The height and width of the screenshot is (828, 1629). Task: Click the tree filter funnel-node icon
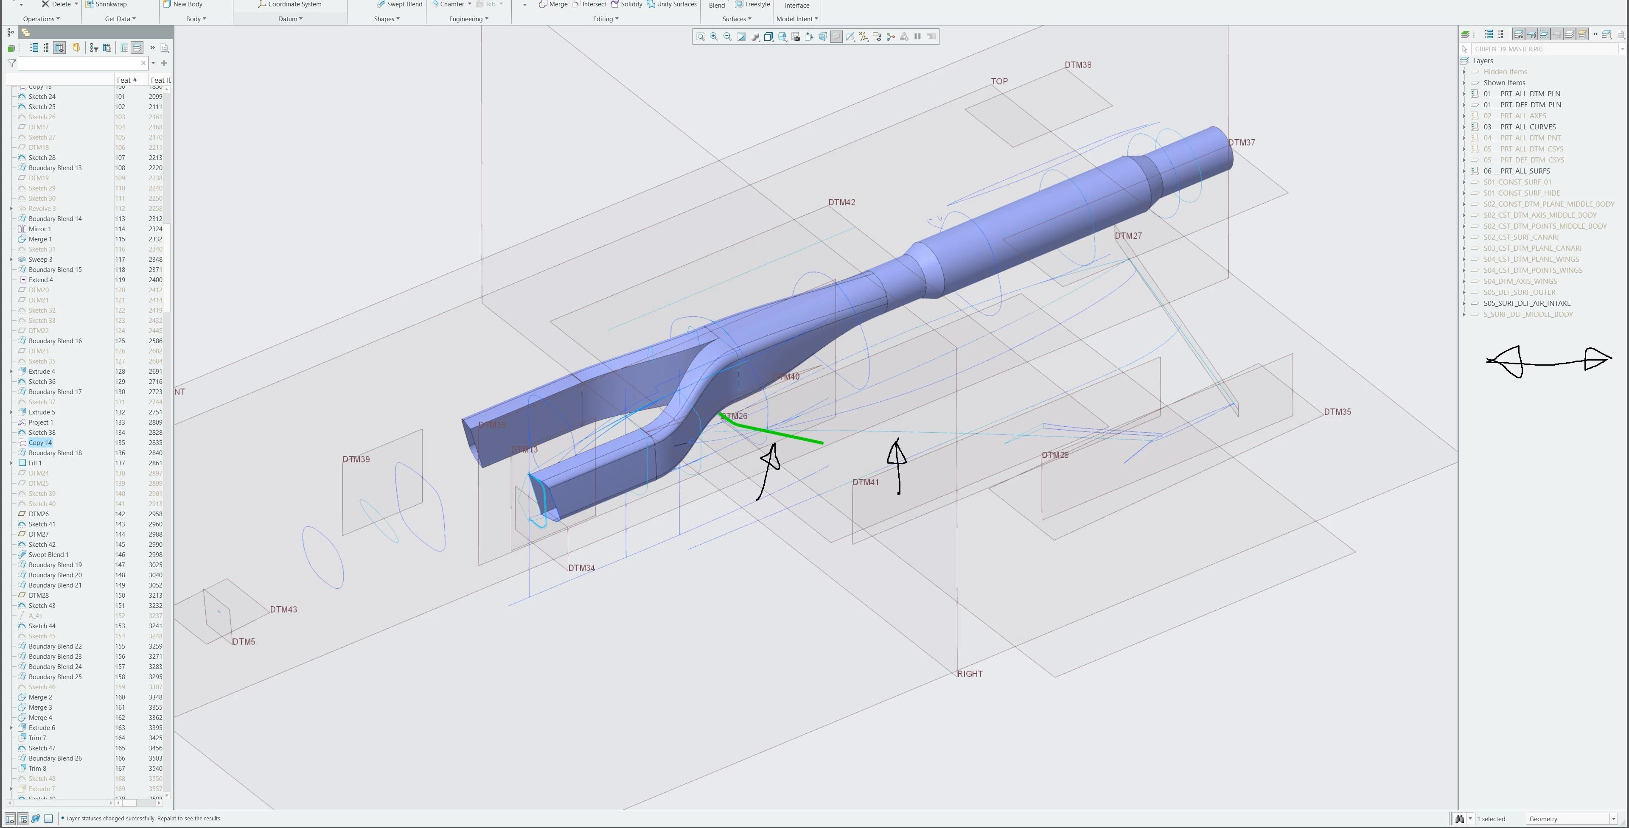tap(94, 48)
